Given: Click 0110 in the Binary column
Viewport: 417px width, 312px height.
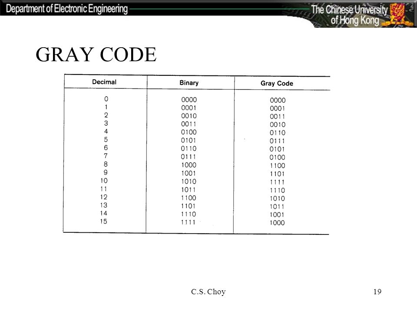Looking at the screenshot, I should (x=189, y=149).
